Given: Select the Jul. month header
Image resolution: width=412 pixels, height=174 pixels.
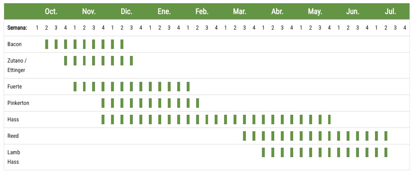Looking at the screenshot, I should click(390, 12).
